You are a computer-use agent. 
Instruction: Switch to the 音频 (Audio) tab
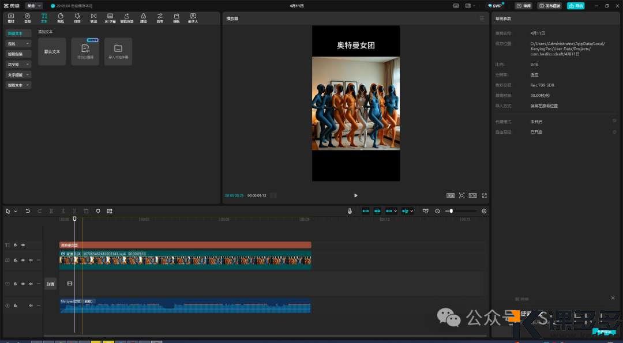click(x=27, y=17)
